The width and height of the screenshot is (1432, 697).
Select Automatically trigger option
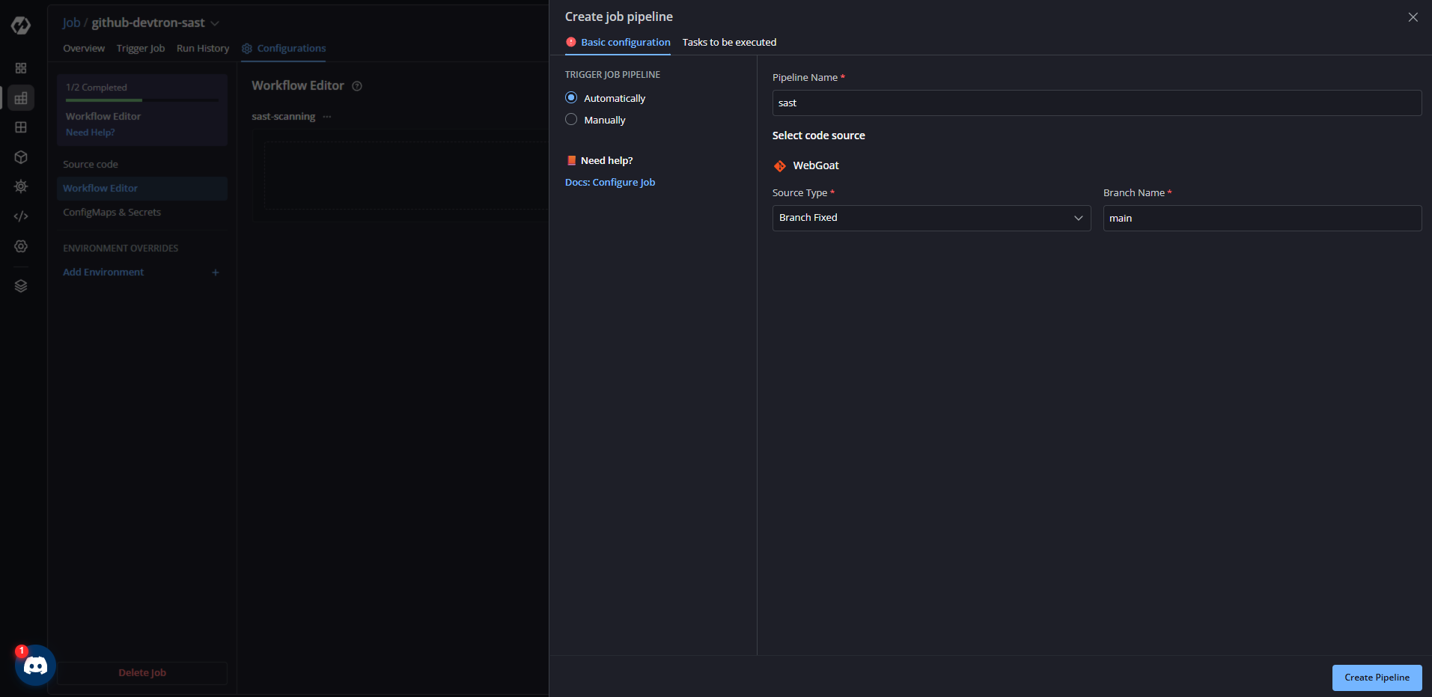(x=571, y=98)
